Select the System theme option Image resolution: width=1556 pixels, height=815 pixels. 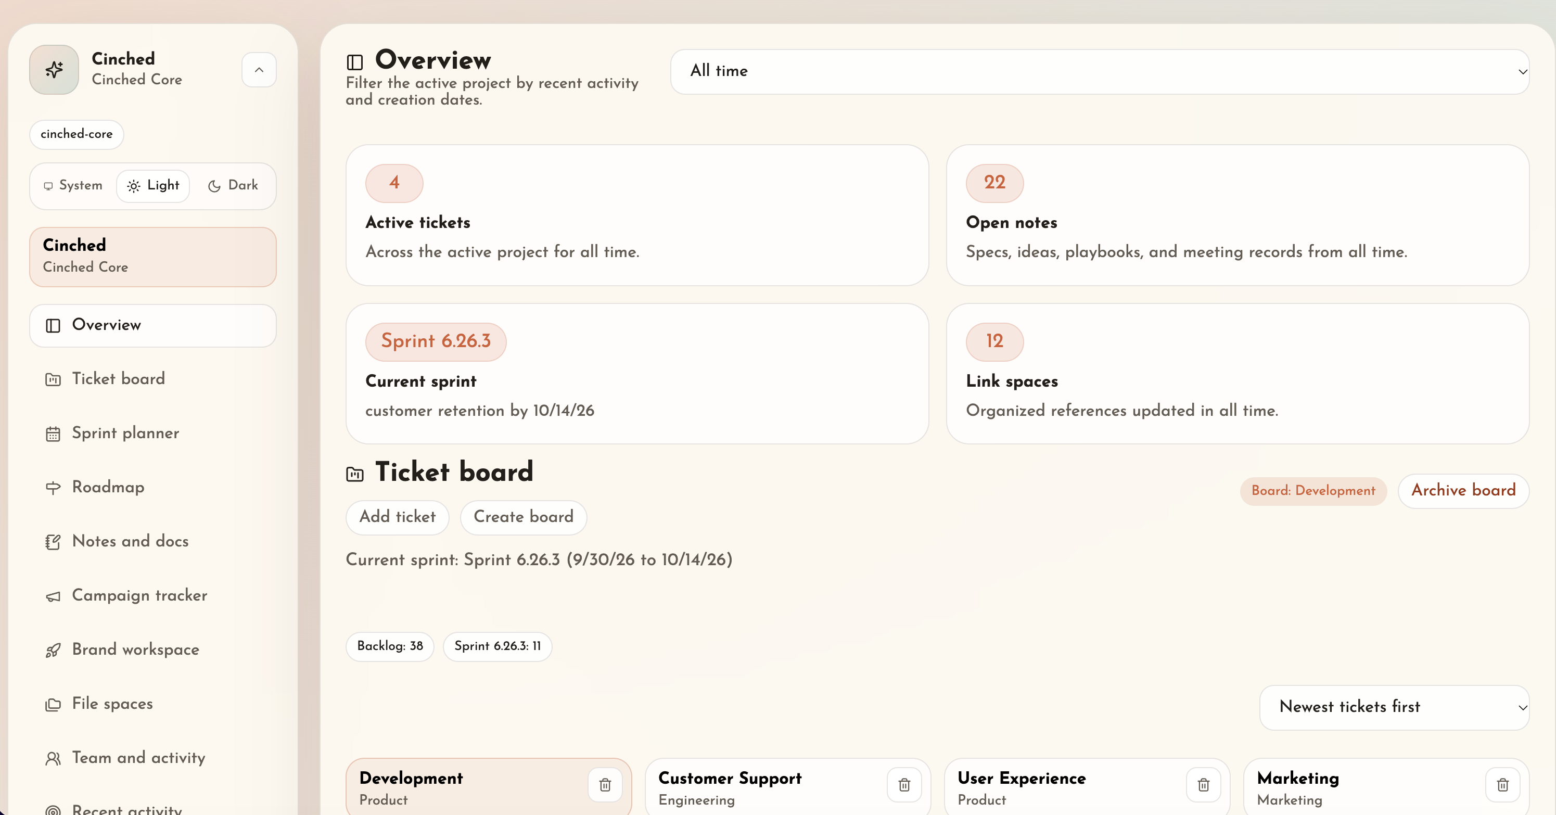click(73, 185)
